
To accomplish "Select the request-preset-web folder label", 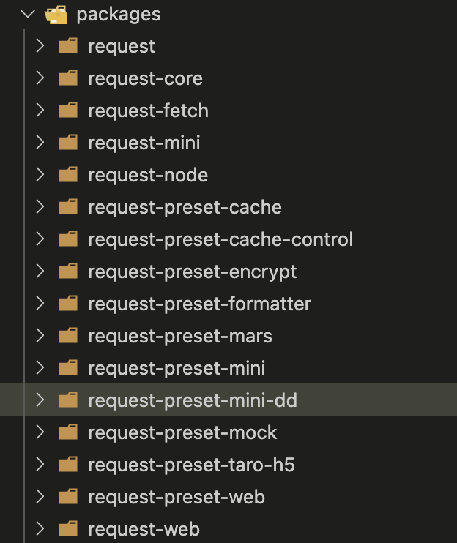I will point(176,497).
